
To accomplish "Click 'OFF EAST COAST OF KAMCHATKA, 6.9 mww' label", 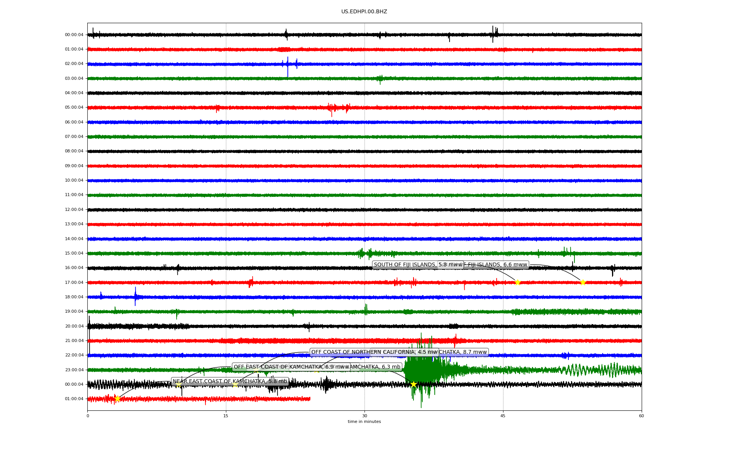I will [291, 367].
